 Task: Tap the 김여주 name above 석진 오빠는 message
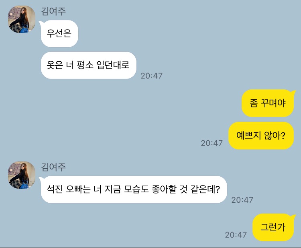pos(53,167)
